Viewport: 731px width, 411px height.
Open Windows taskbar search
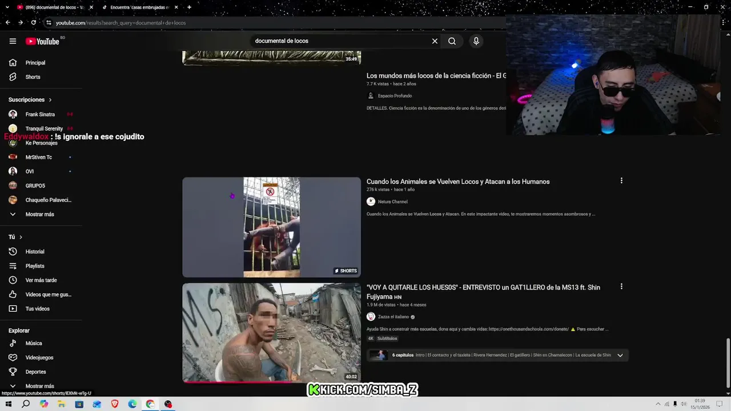26,404
